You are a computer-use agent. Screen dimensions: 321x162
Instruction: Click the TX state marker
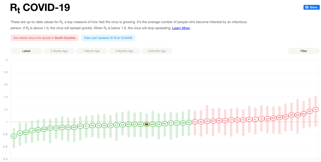[243, 120]
